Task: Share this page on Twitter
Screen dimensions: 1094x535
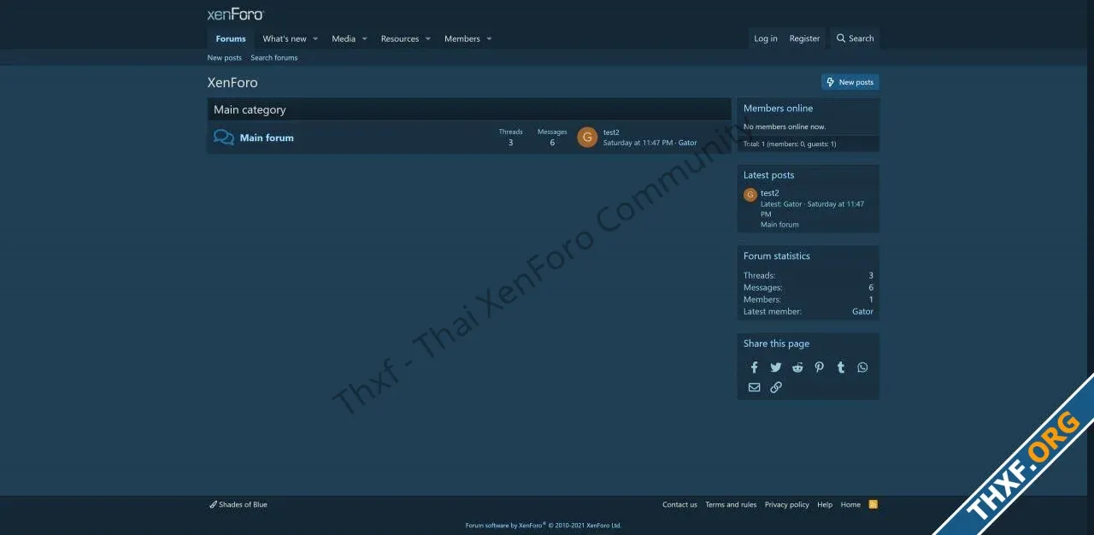Action: point(775,367)
